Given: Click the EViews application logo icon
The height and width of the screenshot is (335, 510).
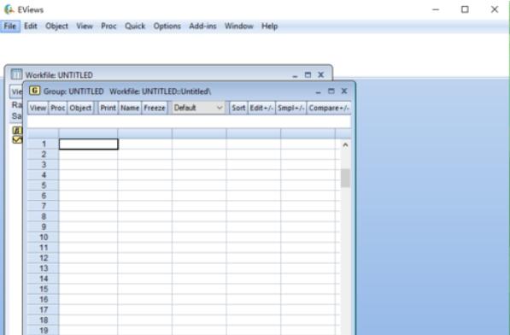Looking at the screenshot, I should click(9, 9).
